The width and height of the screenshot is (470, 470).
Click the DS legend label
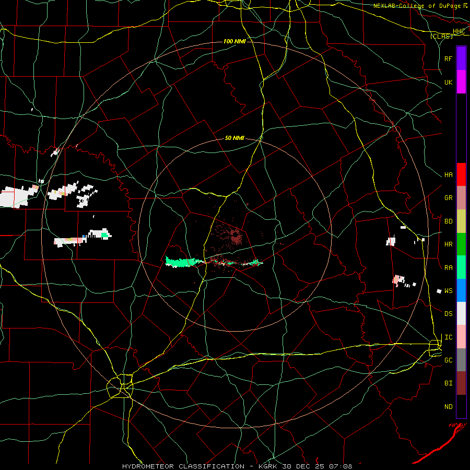tap(448, 314)
